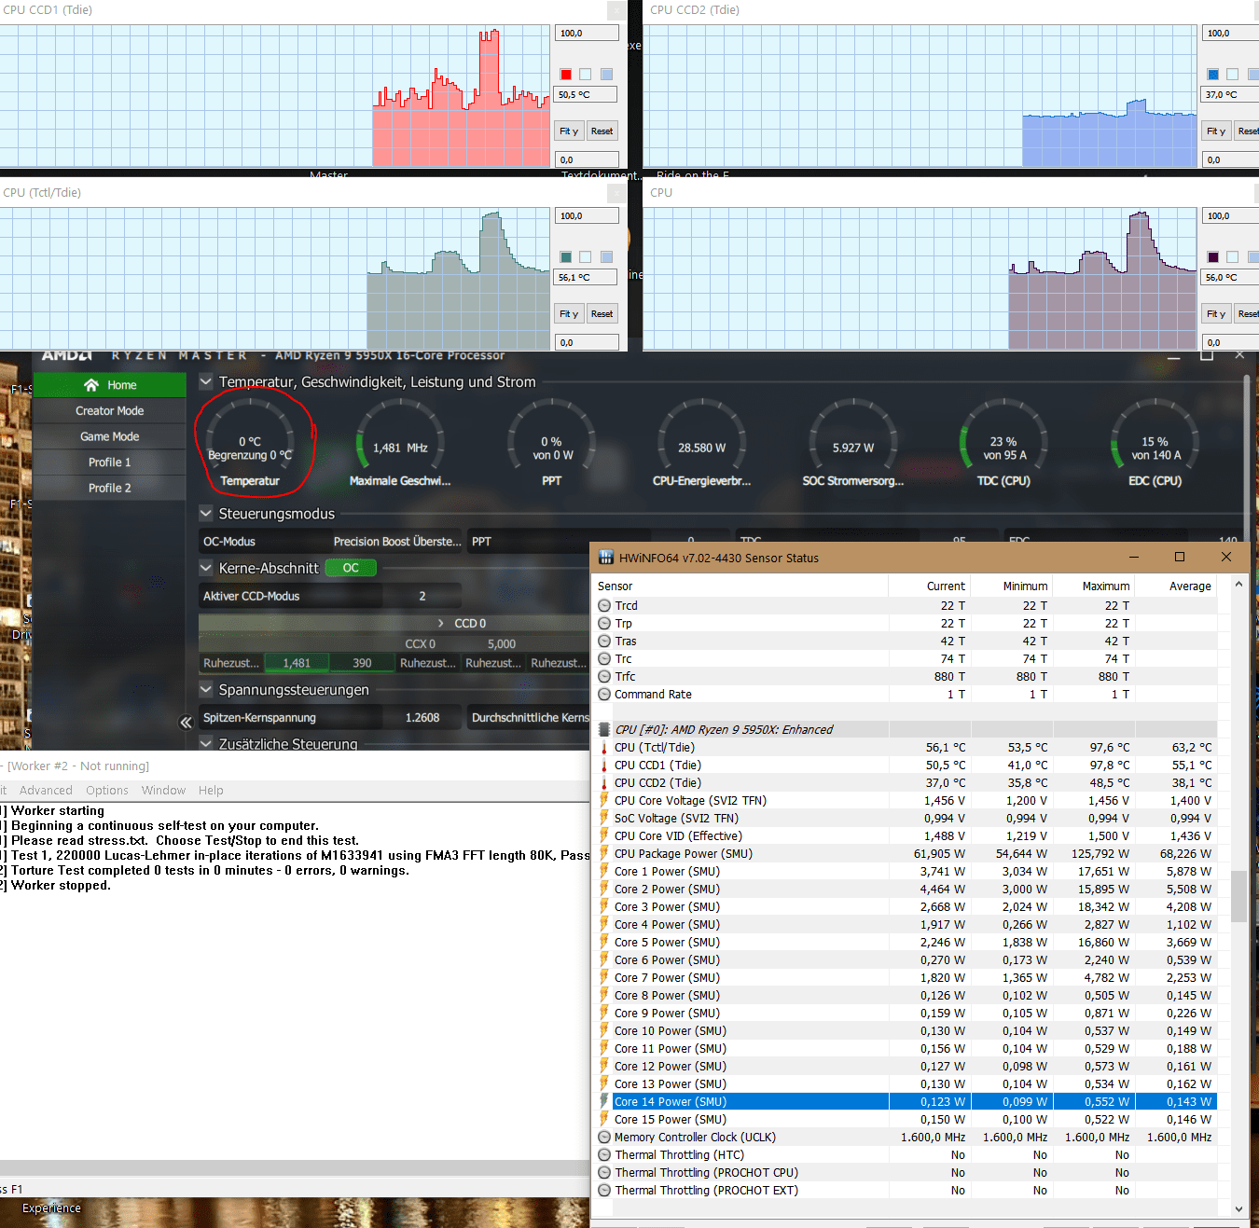Screen dimensions: 1259x1228
Task: Collapse the Zusätzliche Steuerung section
Action: tap(206, 743)
